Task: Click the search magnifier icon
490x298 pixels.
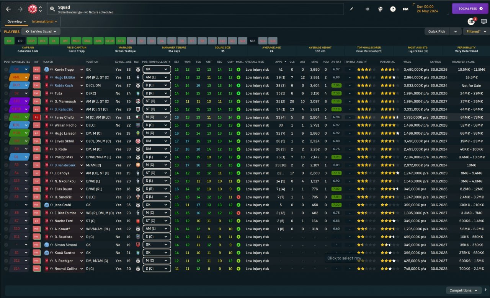Action: click(52, 9)
